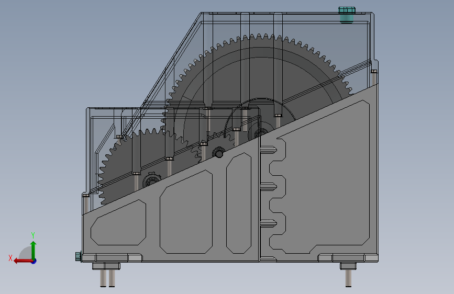This screenshot has height=294, width=454.
Task: Select the single mounting stud under the right foot
Action: 348,278
